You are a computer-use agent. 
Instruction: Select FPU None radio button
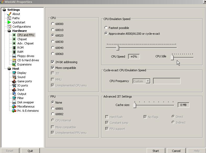(52, 102)
